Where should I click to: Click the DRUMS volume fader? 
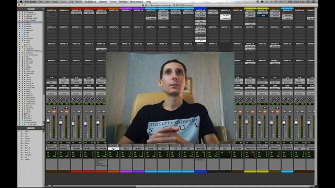click(x=73, y=123)
